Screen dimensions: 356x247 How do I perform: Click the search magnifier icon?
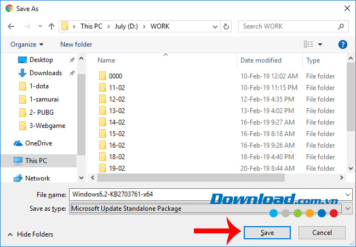coord(341,26)
